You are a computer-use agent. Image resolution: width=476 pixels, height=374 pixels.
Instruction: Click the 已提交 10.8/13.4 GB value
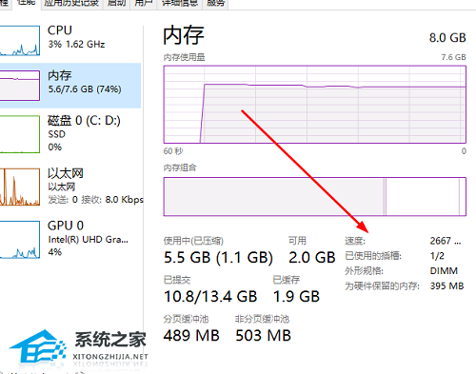(210, 297)
